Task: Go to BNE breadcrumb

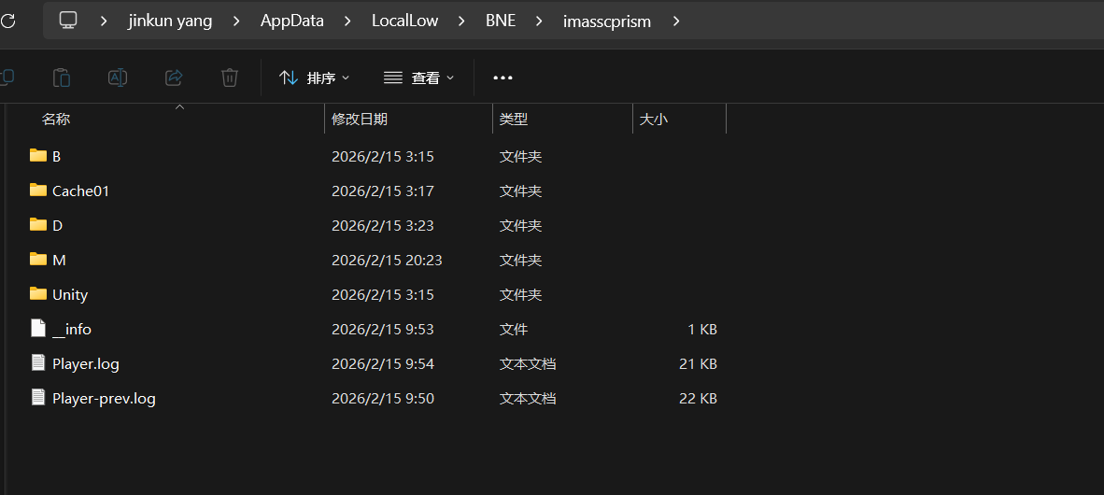Action: pyautogui.click(x=501, y=21)
